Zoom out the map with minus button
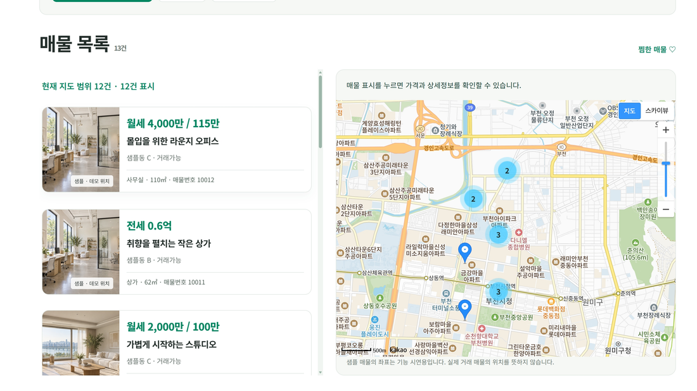Viewport: 697px width, 391px height. point(665,209)
